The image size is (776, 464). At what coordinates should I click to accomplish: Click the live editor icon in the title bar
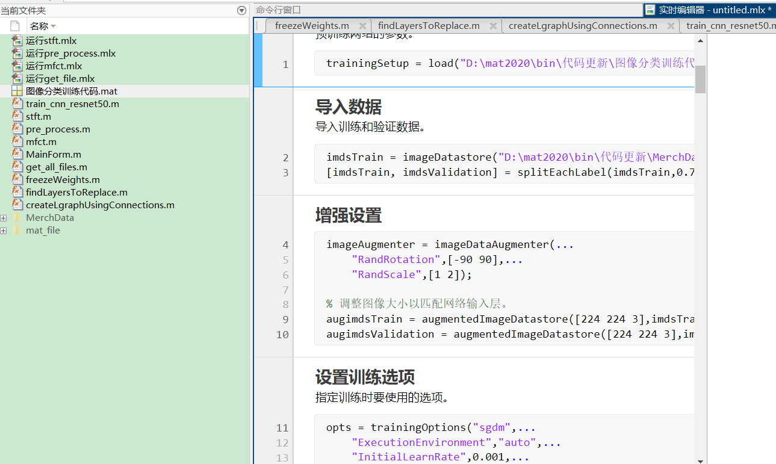coord(650,10)
